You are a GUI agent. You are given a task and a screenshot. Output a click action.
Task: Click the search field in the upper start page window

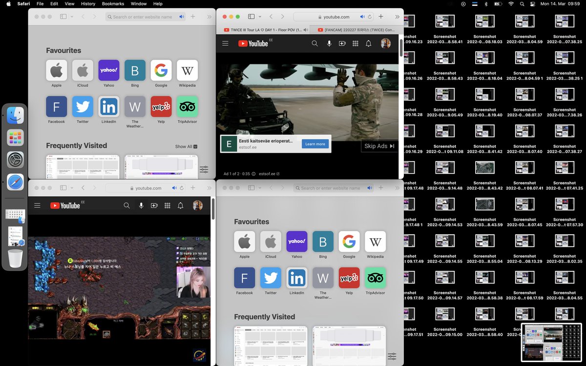click(146, 17)
